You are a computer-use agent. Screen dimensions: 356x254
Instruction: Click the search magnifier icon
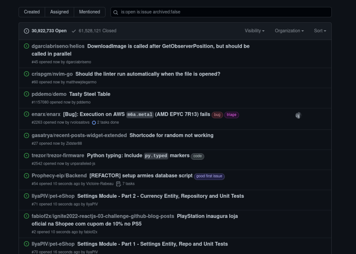tap(116, 12)
